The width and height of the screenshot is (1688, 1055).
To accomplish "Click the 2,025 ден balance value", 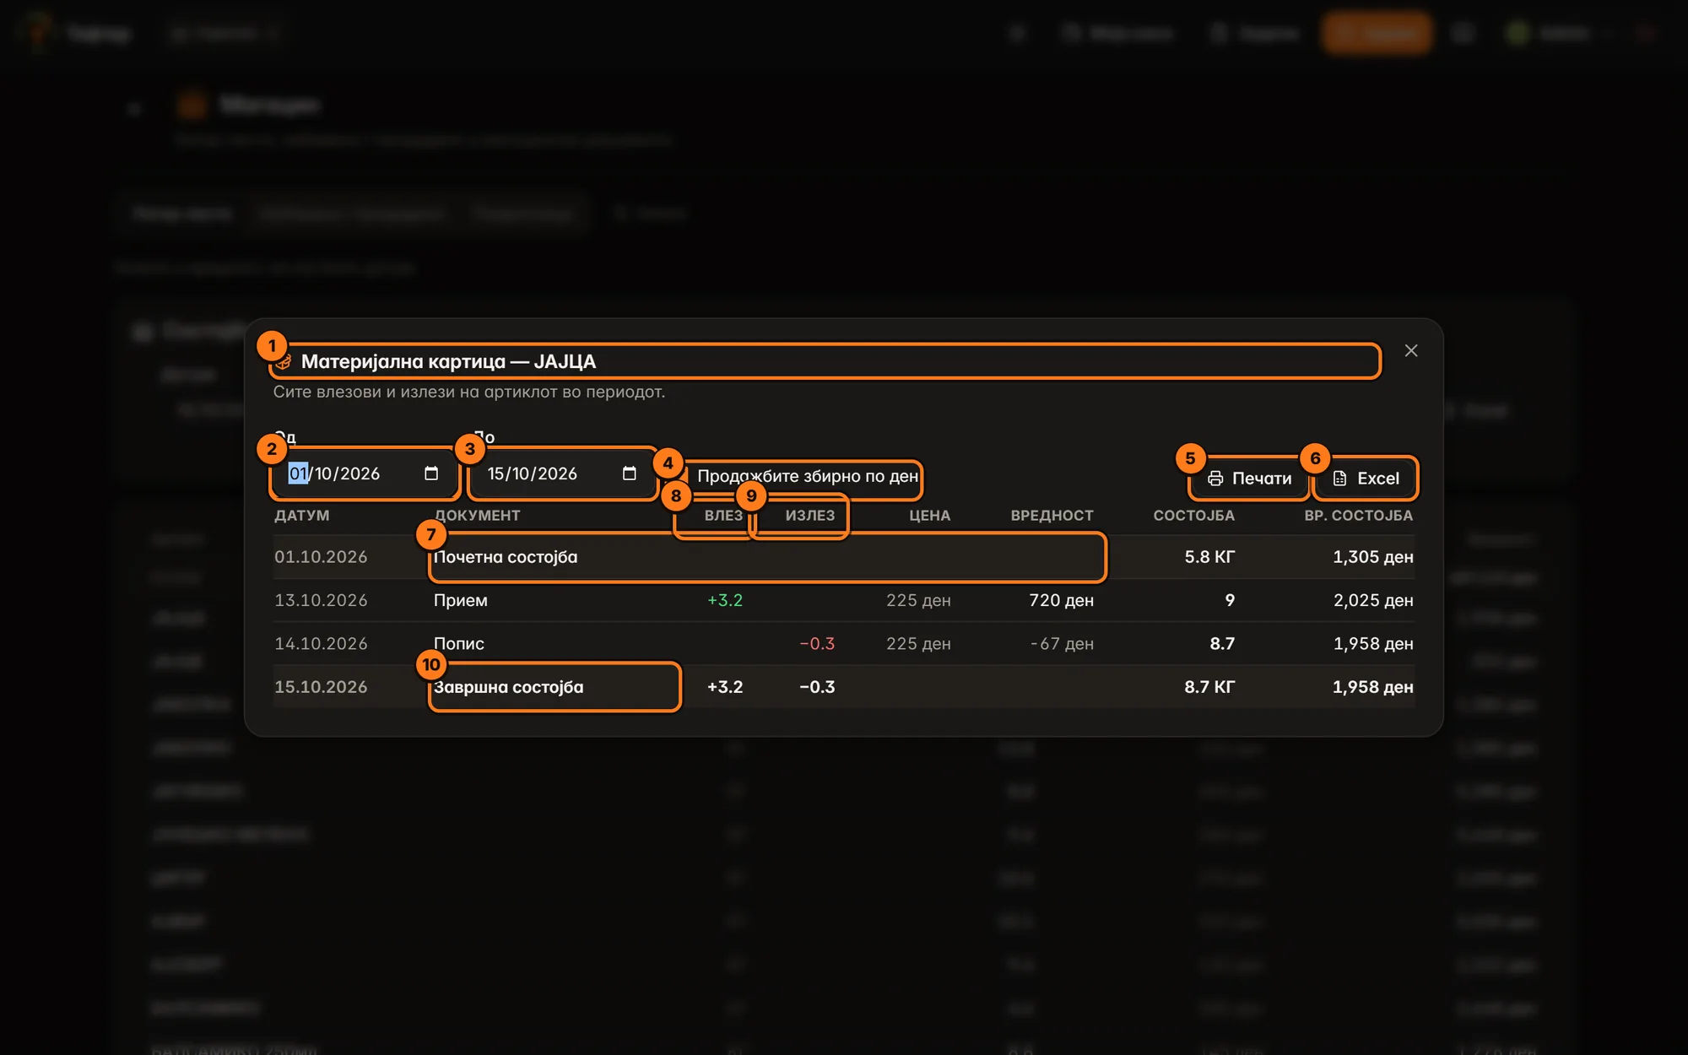I will point(1373,600).
